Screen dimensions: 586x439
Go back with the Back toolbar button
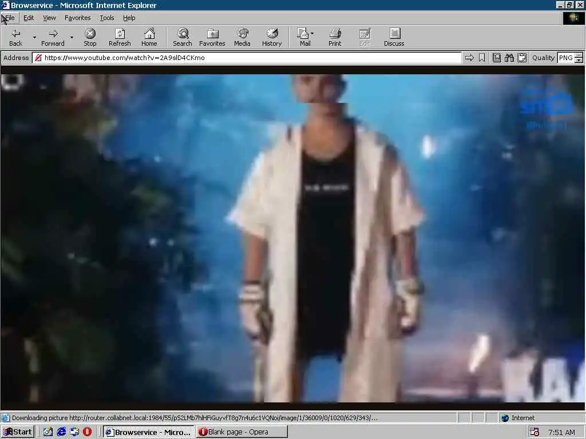15,37
